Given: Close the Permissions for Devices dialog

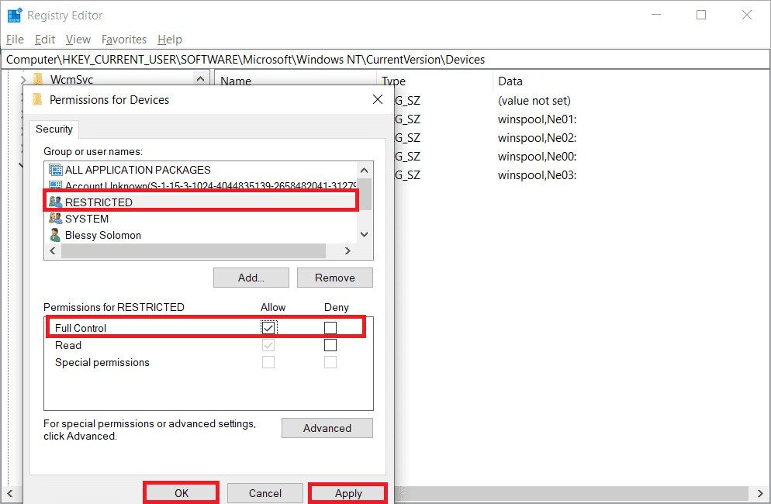Looking at the screenshot, I should coord(378,100).
